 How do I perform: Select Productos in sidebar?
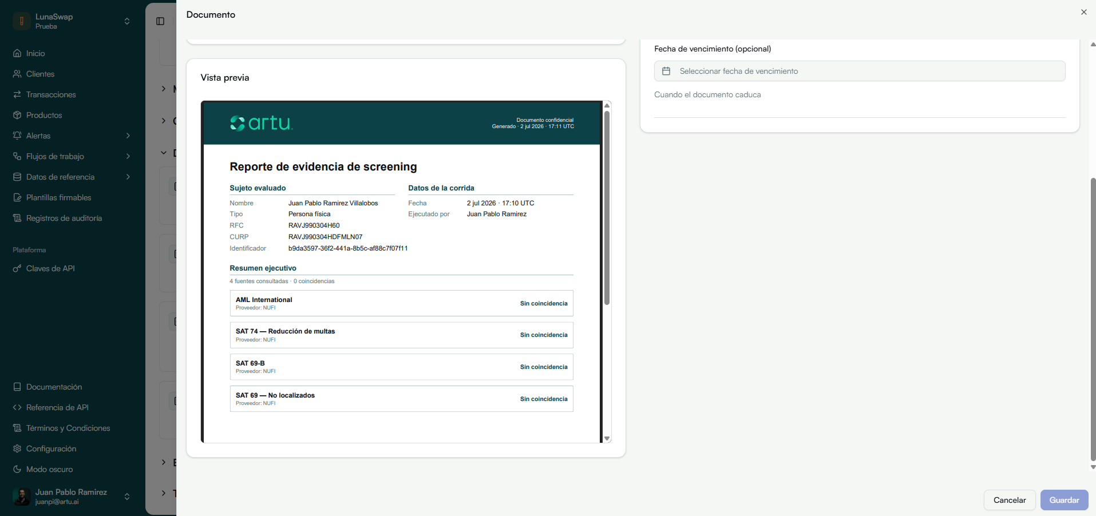pyautogui.click(x=72, y=115)
